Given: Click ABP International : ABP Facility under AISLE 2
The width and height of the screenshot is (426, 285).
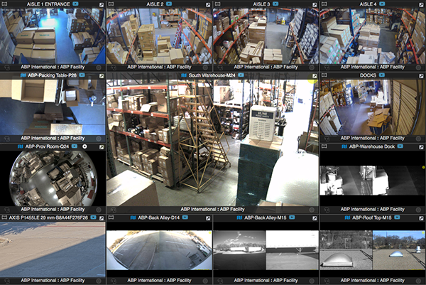Looking at the screenshot, I should pyautogui.click(x=159, y=68).
